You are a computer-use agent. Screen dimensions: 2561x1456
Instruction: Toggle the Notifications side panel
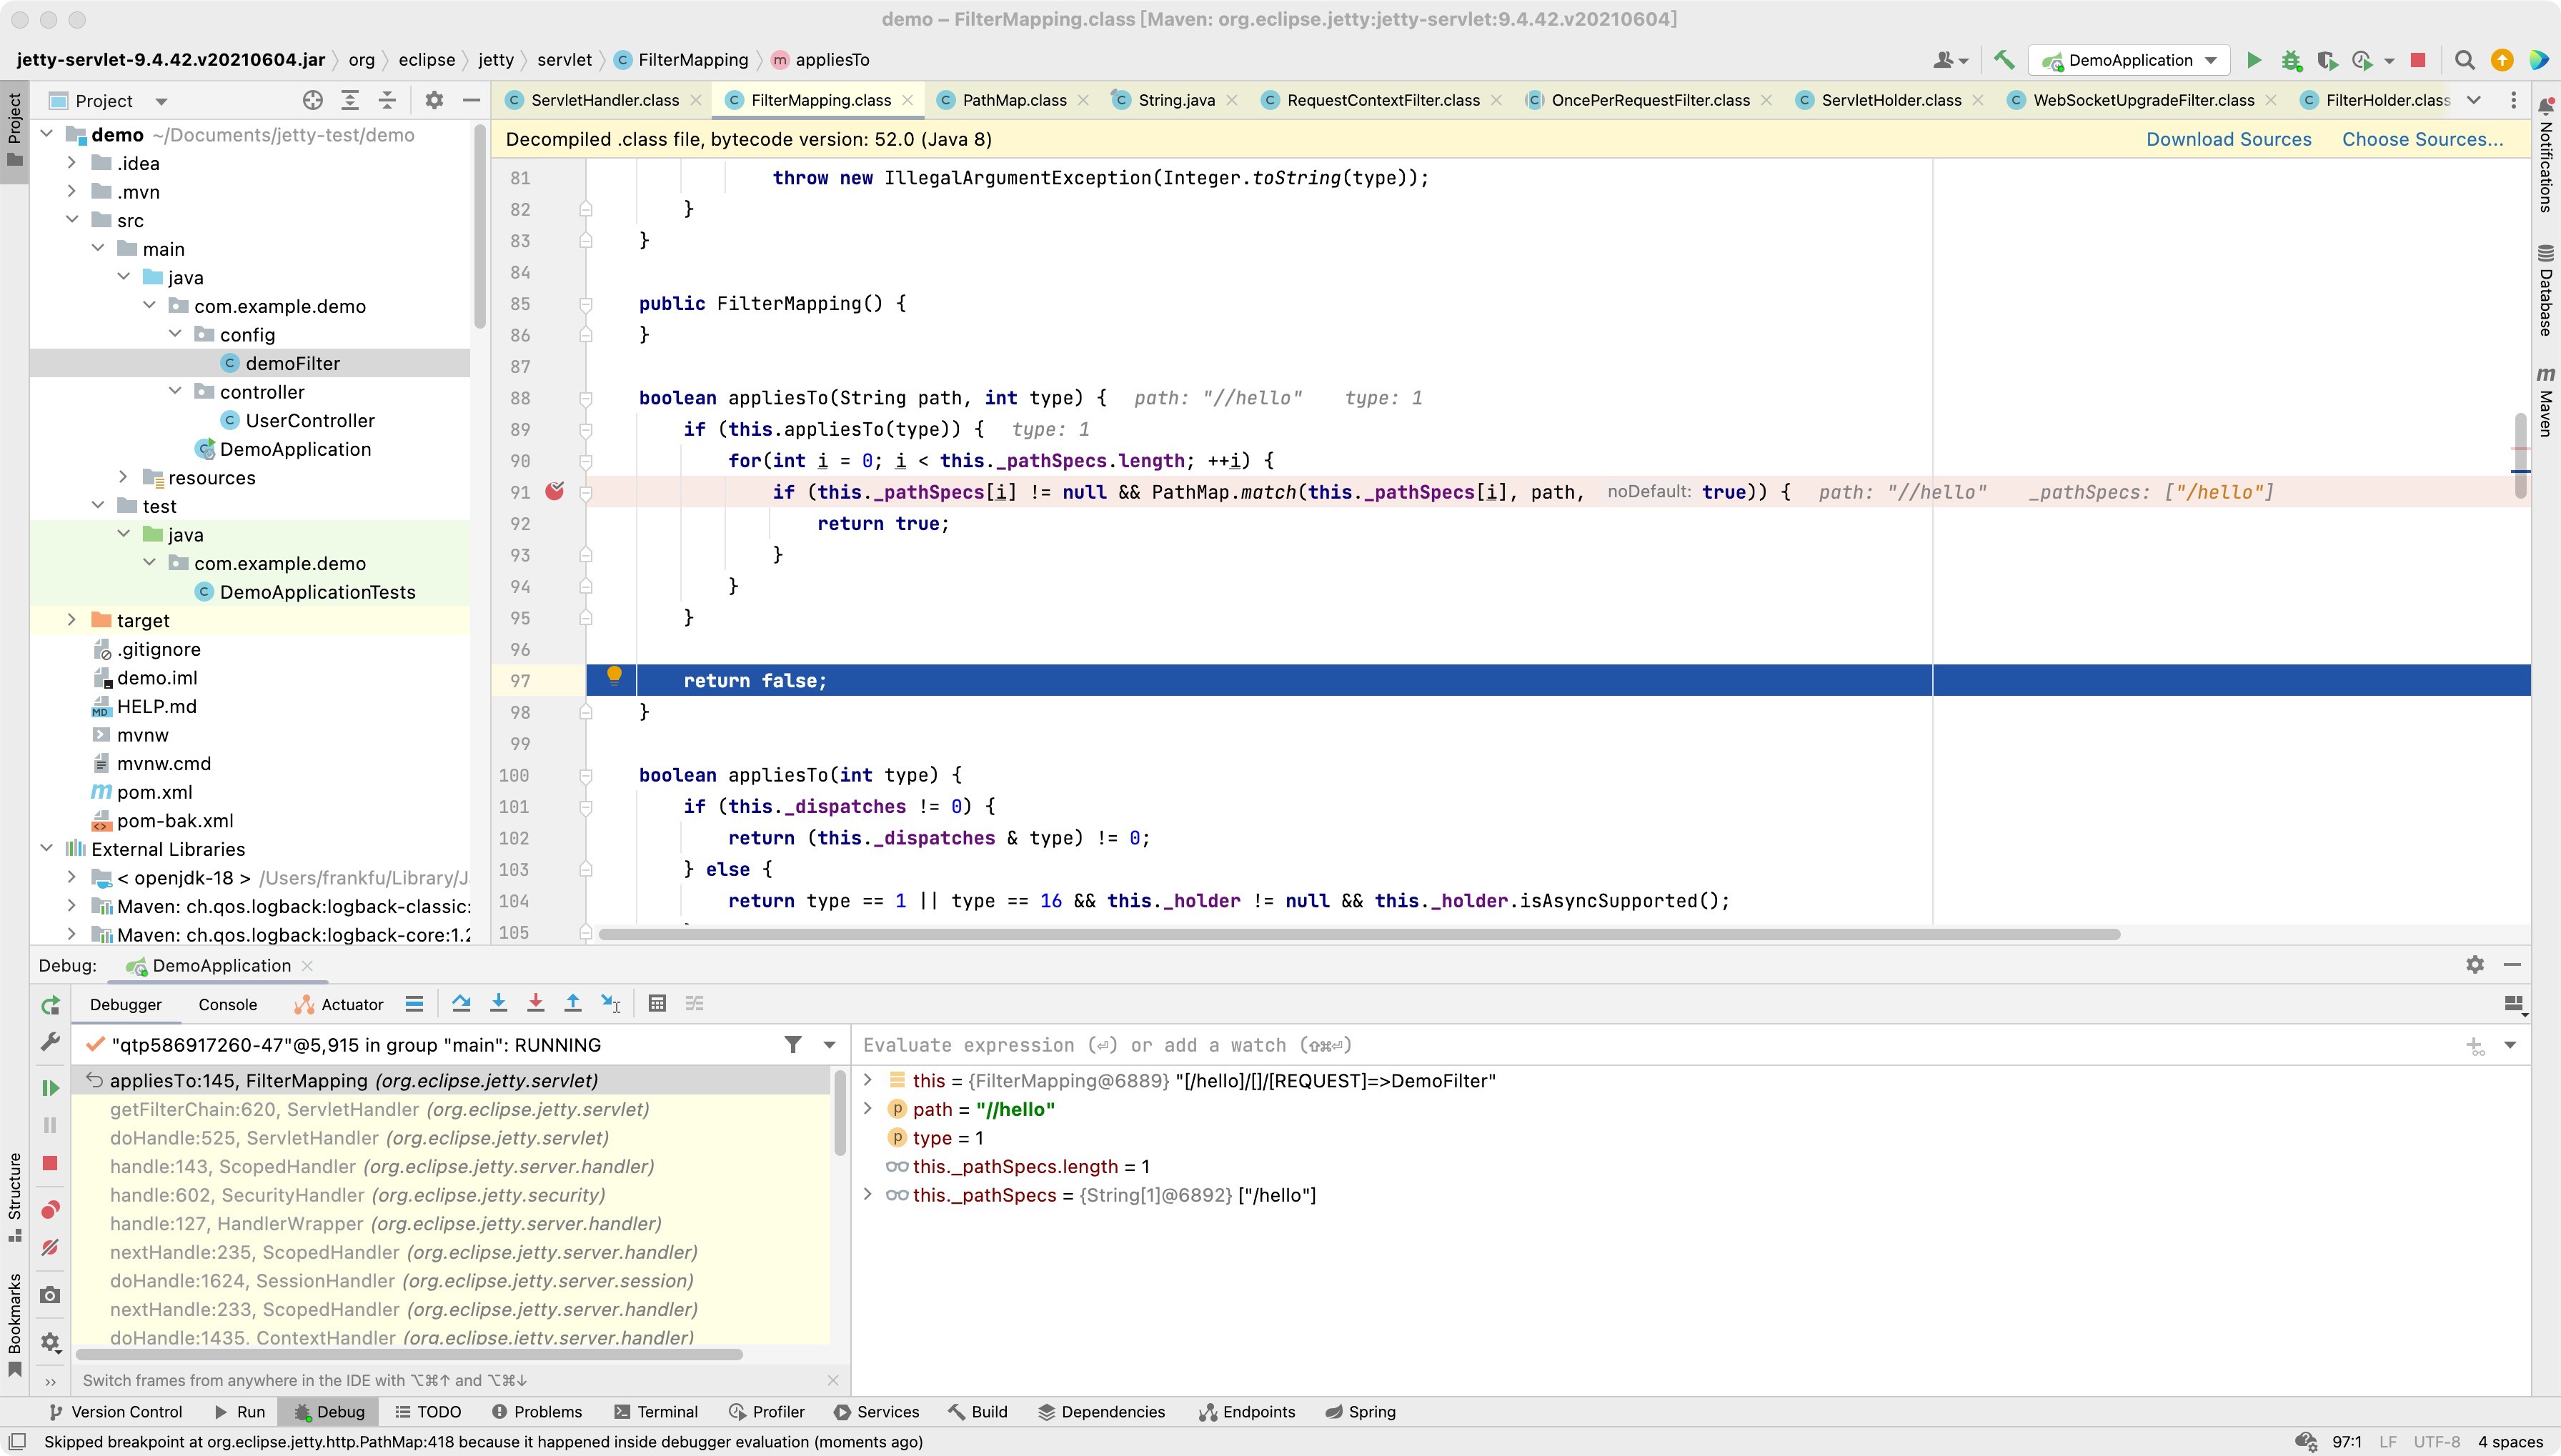click(x=2545, y=155)
